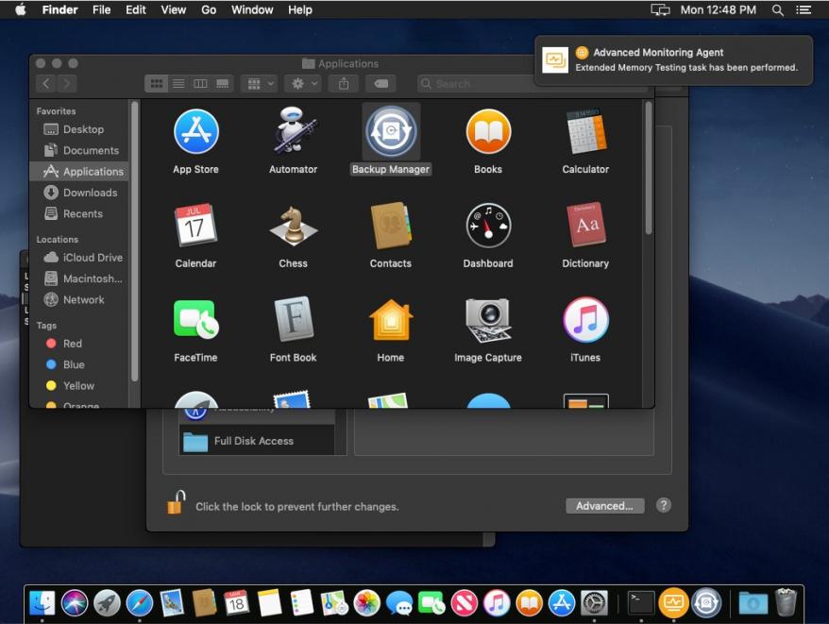Expand the Action gear menu
Image resolution: width=829 pixels, height=624 pixels.
click(x=303, y=84)
